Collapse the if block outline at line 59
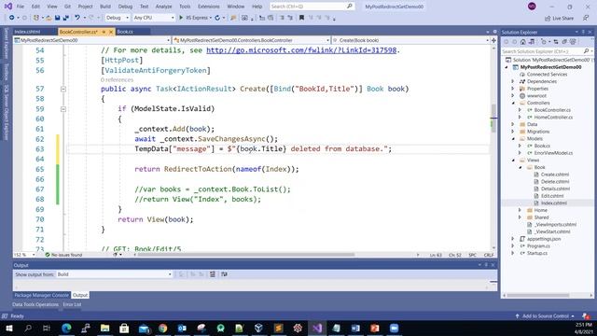This screenshot has width=597, height=336. 63,109
